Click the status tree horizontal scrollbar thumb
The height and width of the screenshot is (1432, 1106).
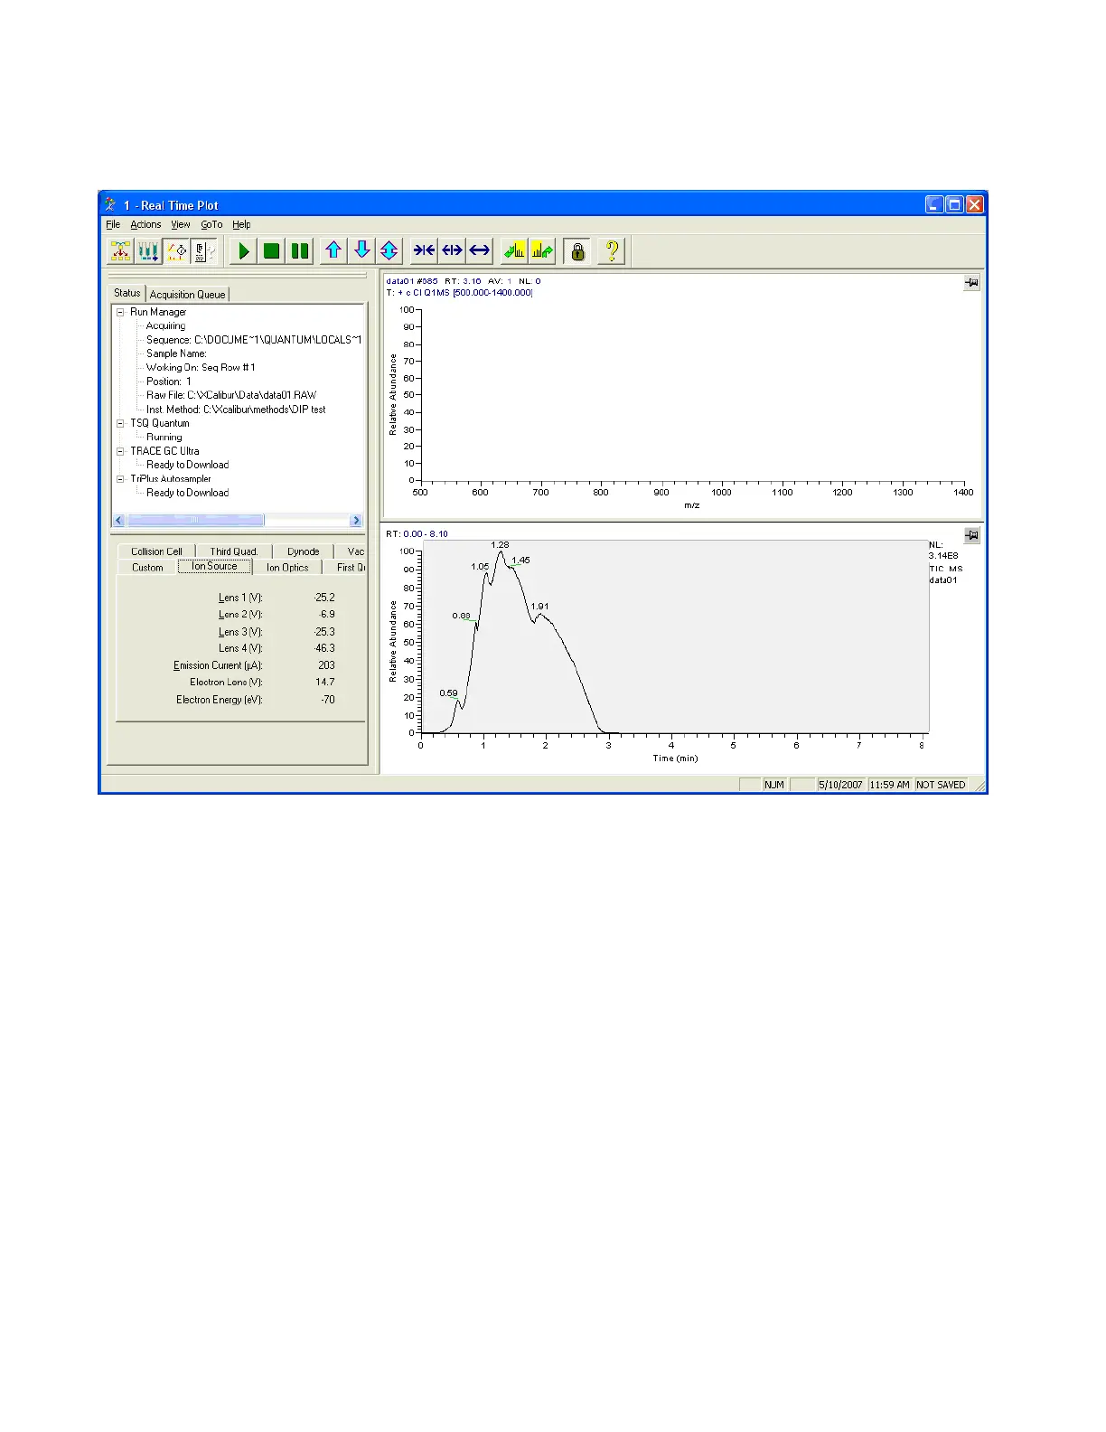point(195,521)
